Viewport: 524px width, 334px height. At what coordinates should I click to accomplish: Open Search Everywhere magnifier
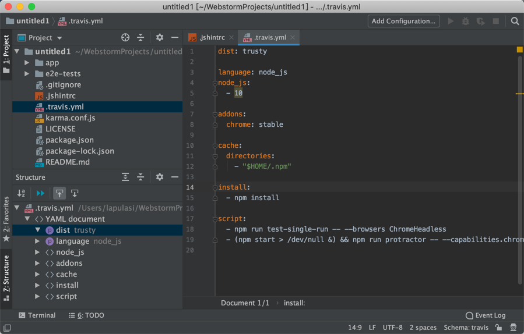515,21
